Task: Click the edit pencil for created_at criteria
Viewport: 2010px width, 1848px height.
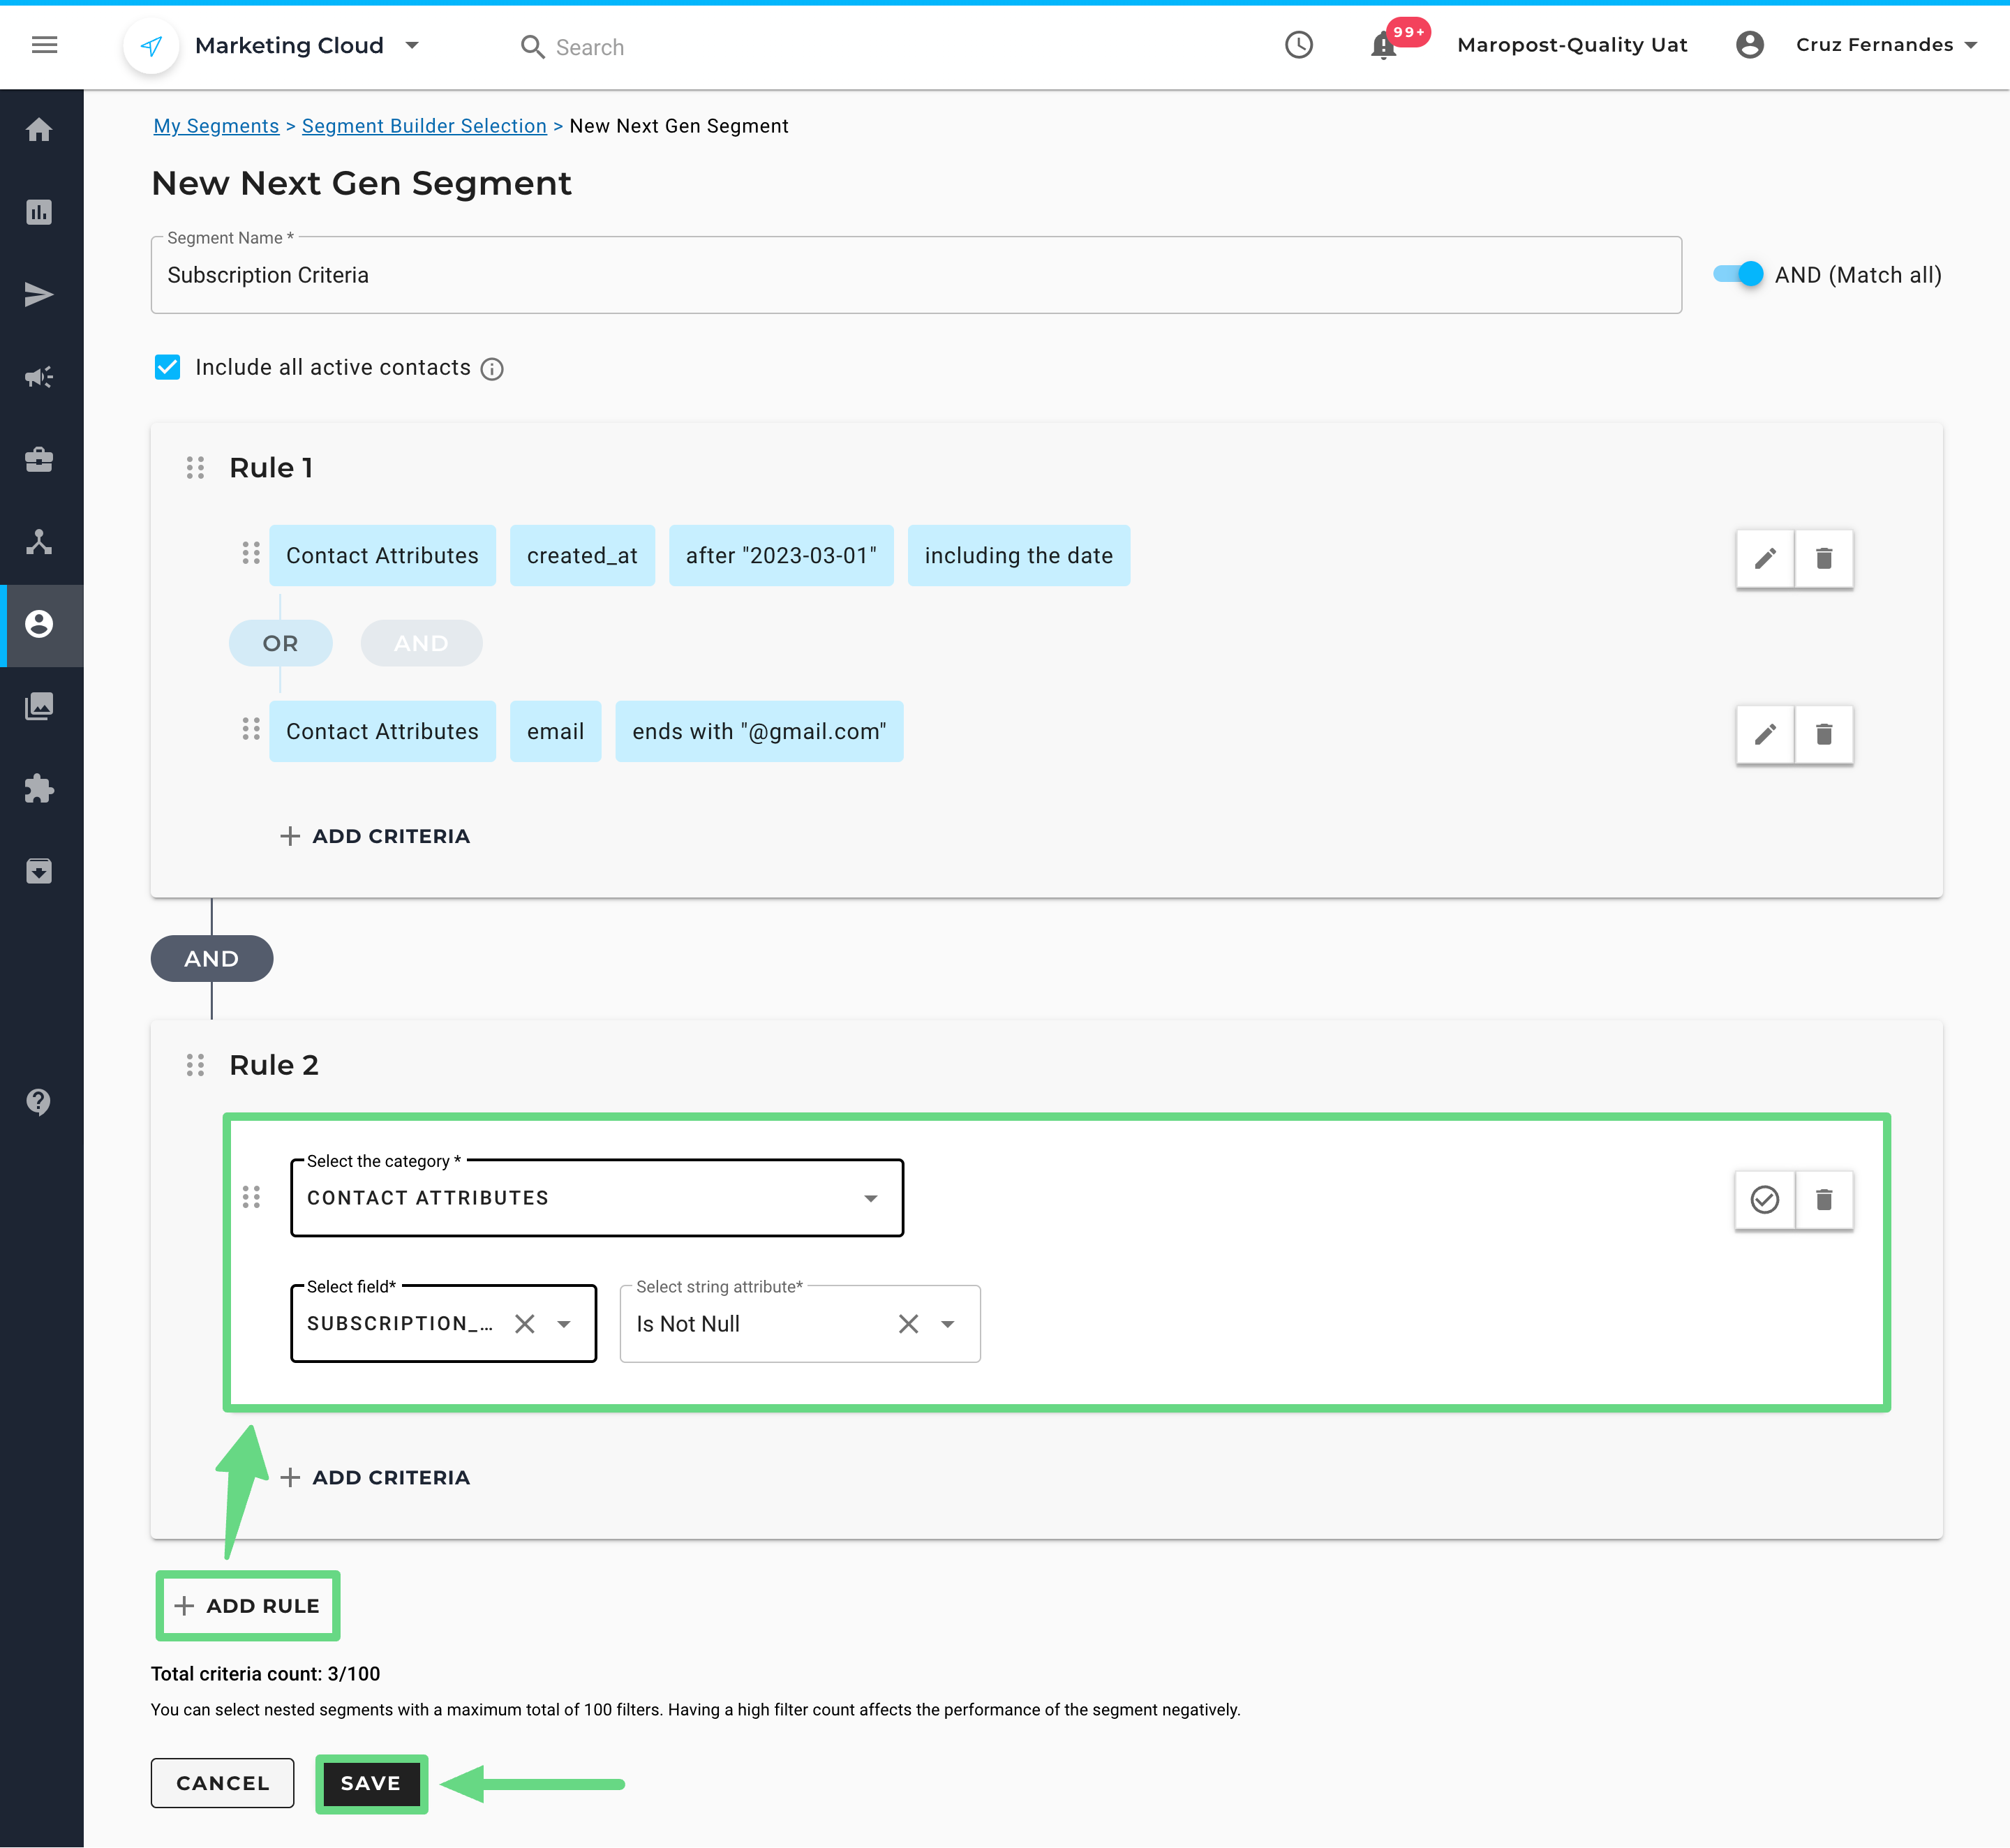Action: (x=1765, y=558)
